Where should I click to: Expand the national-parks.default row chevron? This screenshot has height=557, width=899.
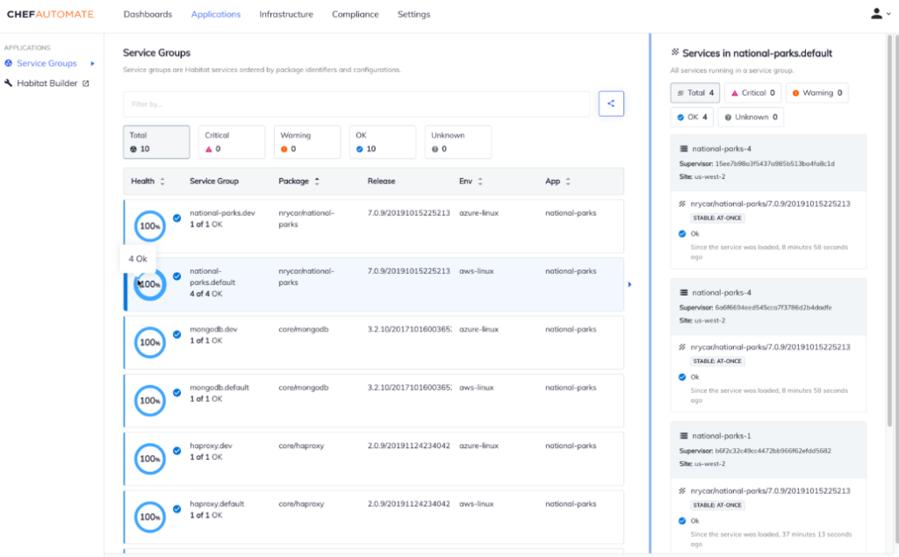click(x=629, y=283)
